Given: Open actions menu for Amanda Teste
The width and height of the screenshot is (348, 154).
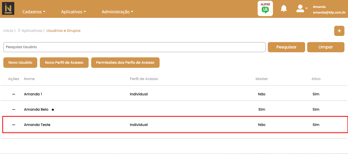Looking at the screenshot, I should coord(14,125).
